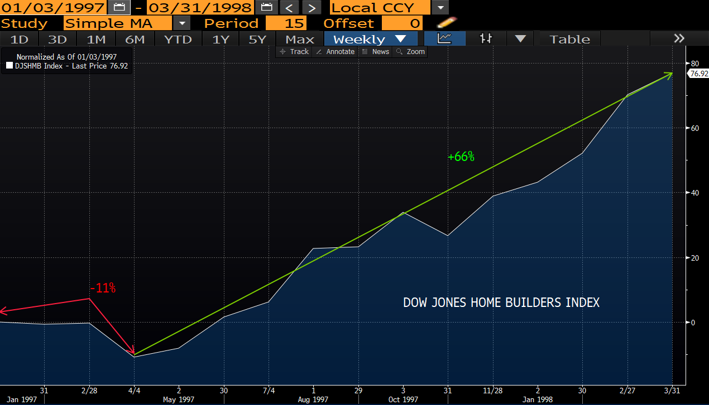Click the 11/28 date axis label
Image resolution: width=709 pixels, height=405 pixels.
point(493,390)
